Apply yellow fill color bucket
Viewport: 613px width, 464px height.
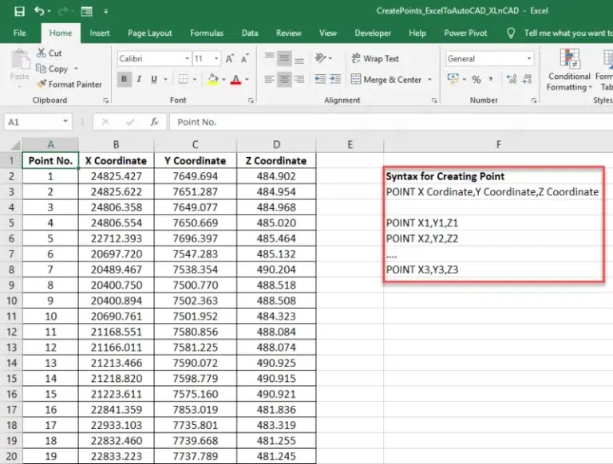(x=213, y=79)
